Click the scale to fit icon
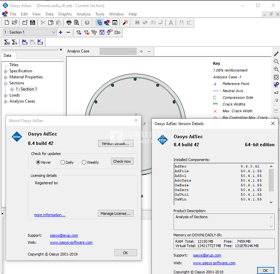The width and height of the screenshot is (280, 274). (x=276, y=77)
